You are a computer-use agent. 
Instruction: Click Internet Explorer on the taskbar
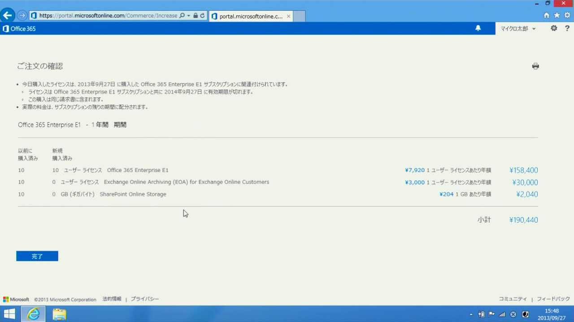(33, 314)
